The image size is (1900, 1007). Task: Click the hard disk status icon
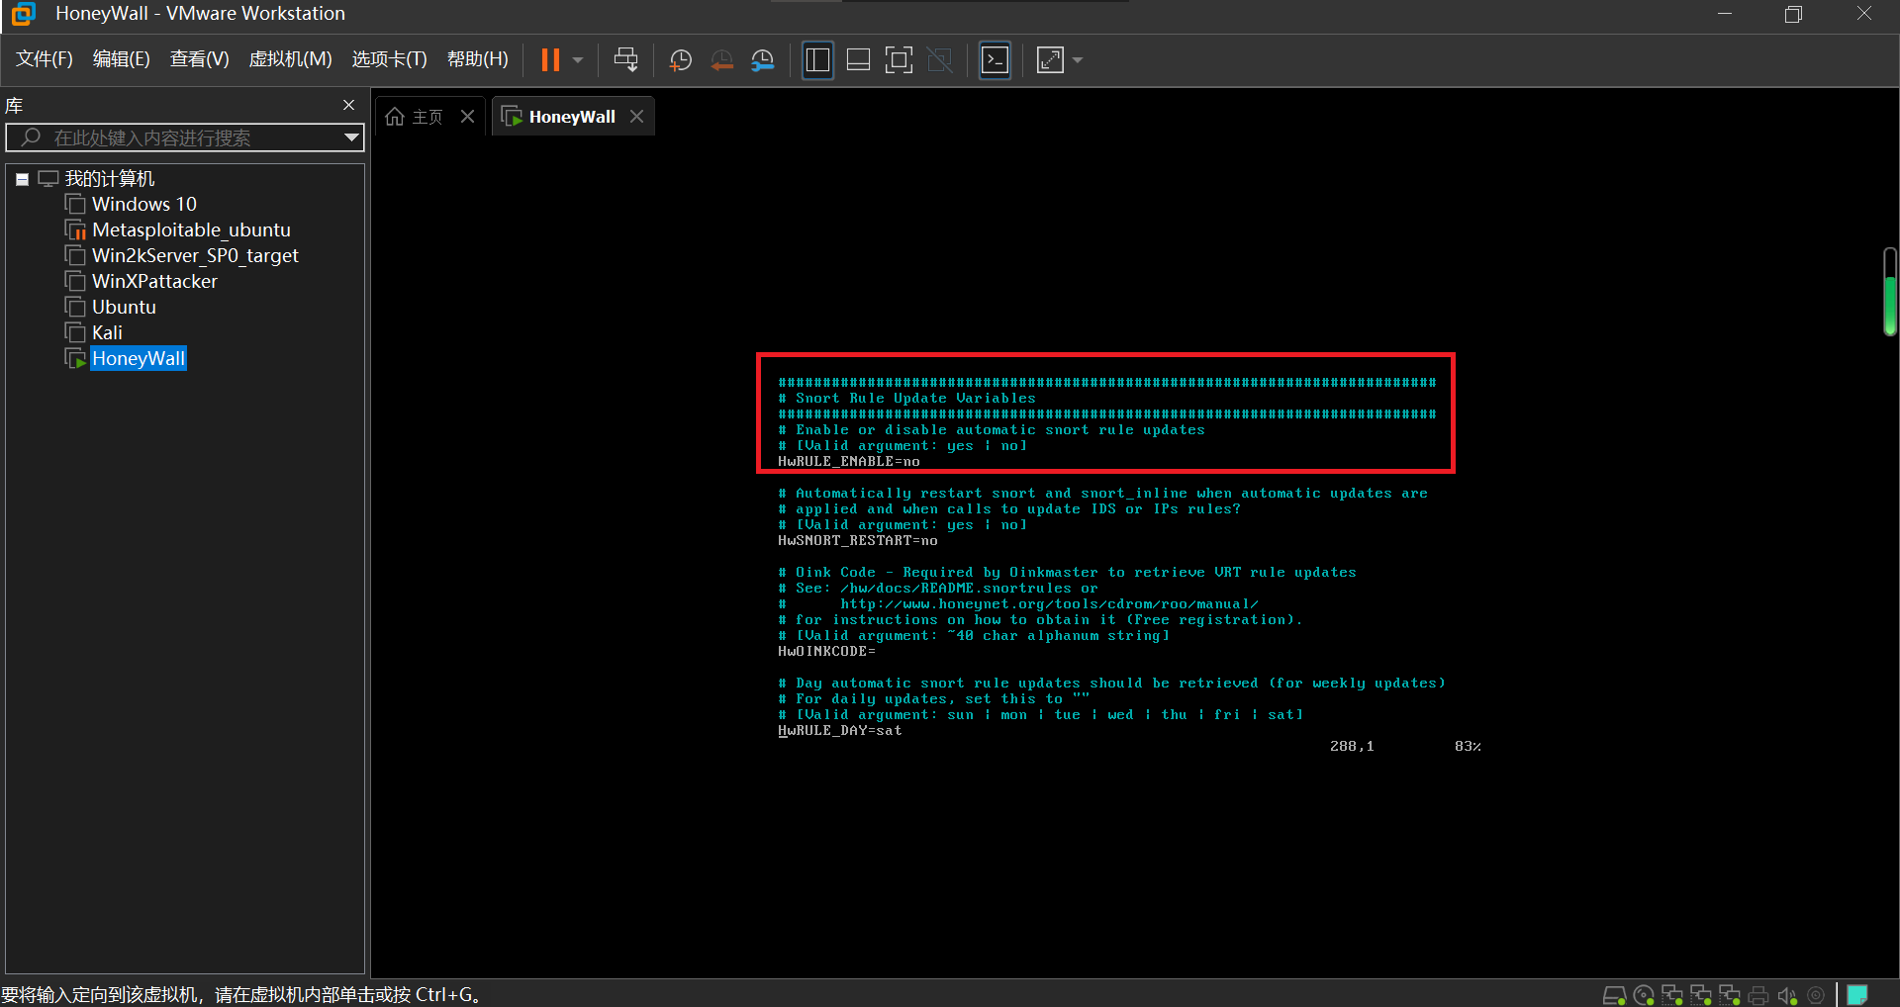click(1614, 995)
